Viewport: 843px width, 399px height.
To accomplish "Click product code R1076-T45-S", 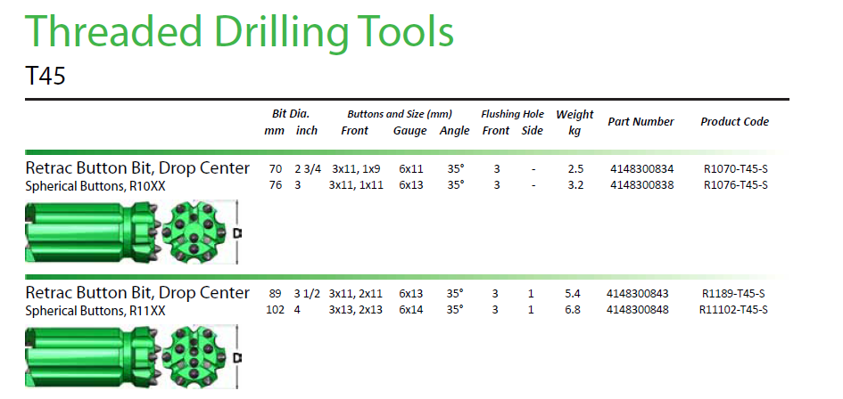I will [x=735, y=185].
